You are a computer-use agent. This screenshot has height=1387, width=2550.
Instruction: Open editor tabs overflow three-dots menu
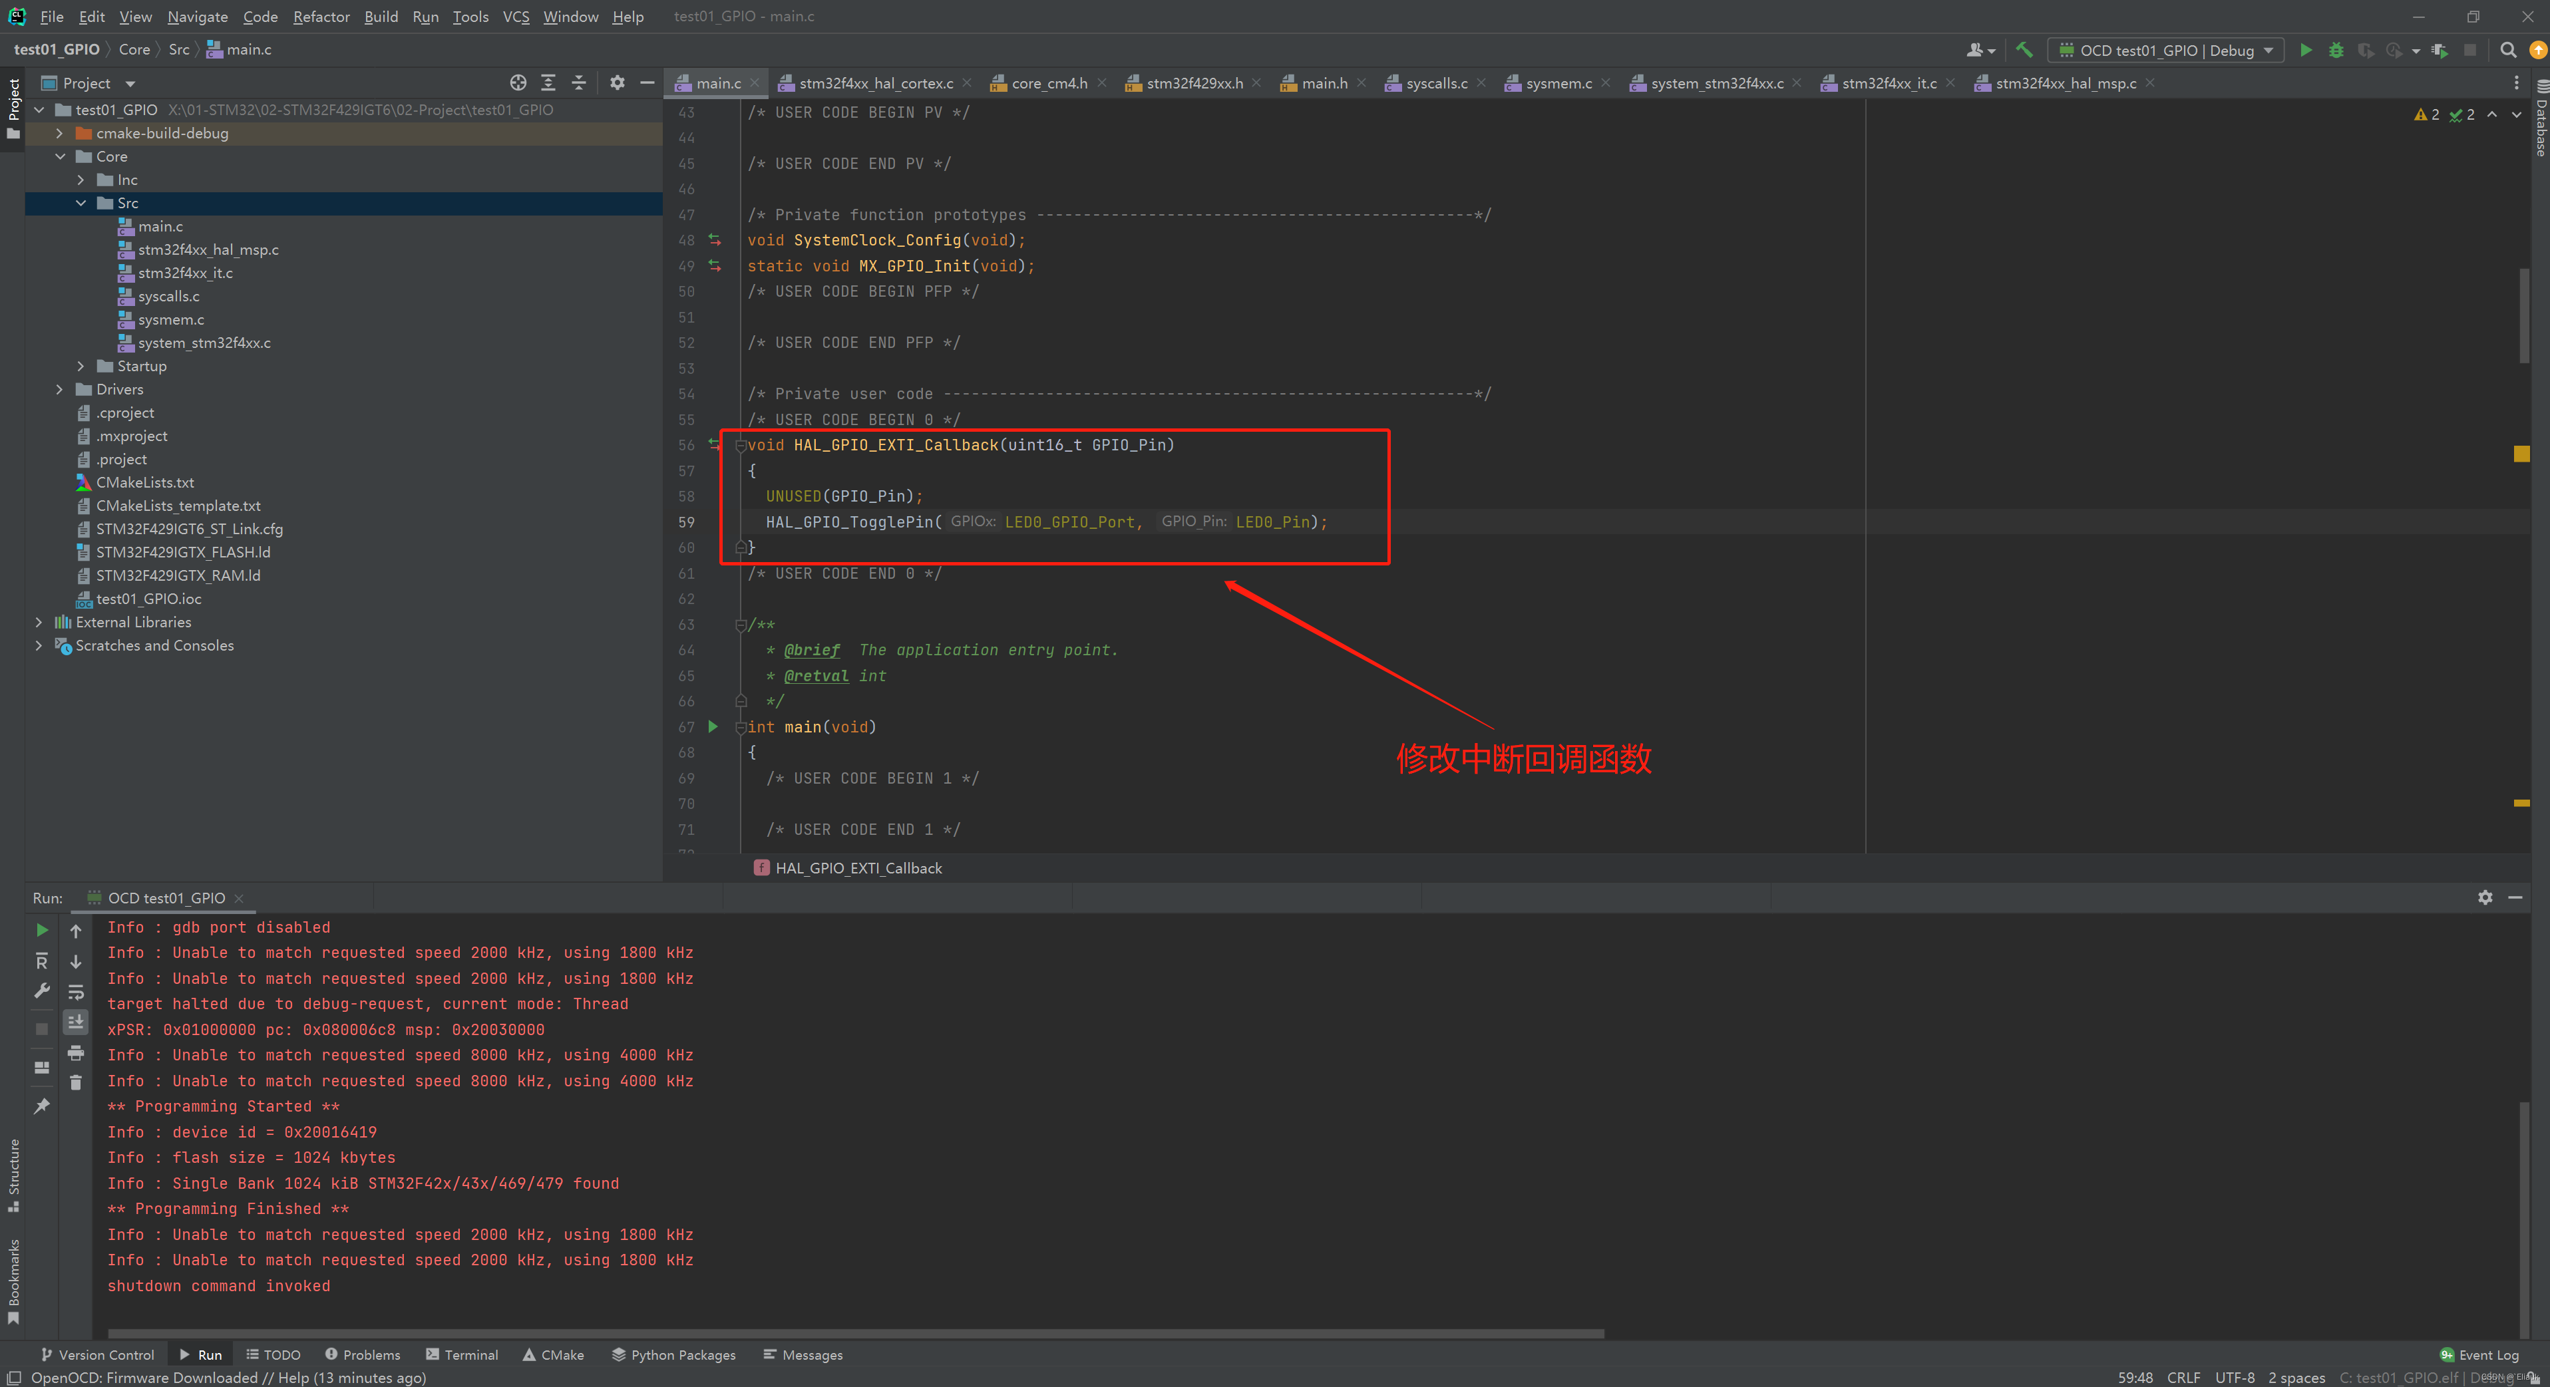coord(2516,83)
